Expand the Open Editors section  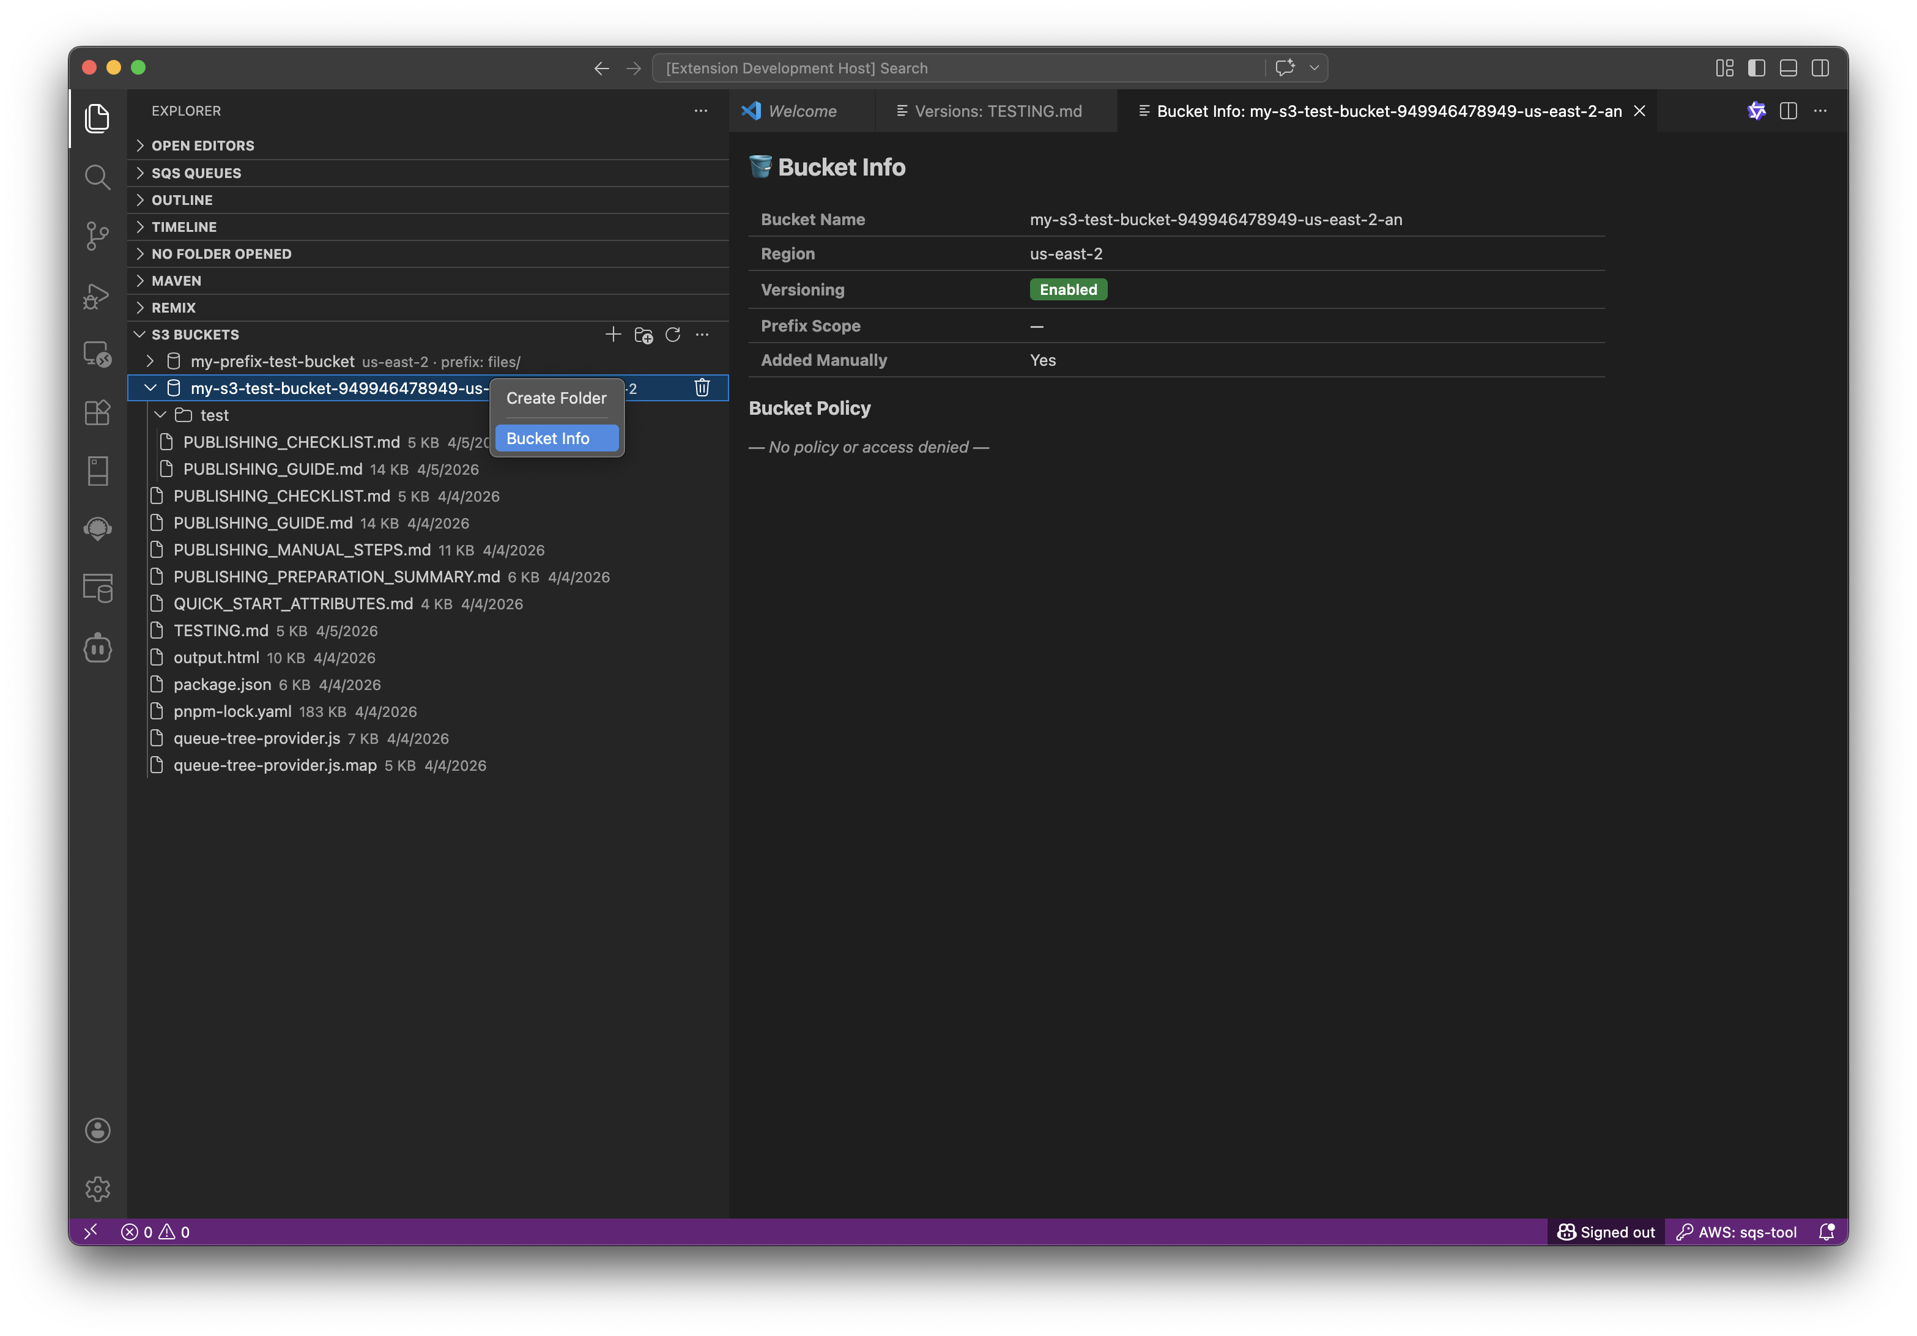pyautogui.click(x=428, y=146)
